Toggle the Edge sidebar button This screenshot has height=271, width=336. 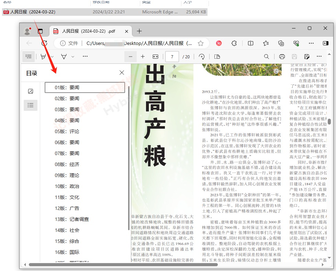pos(325,44)
